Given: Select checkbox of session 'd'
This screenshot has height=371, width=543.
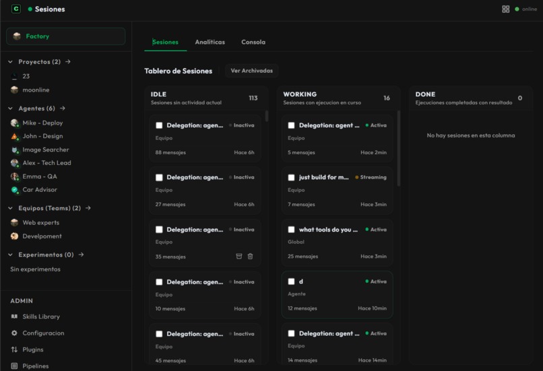Looking at the screenshot, I should click(291, 281).
